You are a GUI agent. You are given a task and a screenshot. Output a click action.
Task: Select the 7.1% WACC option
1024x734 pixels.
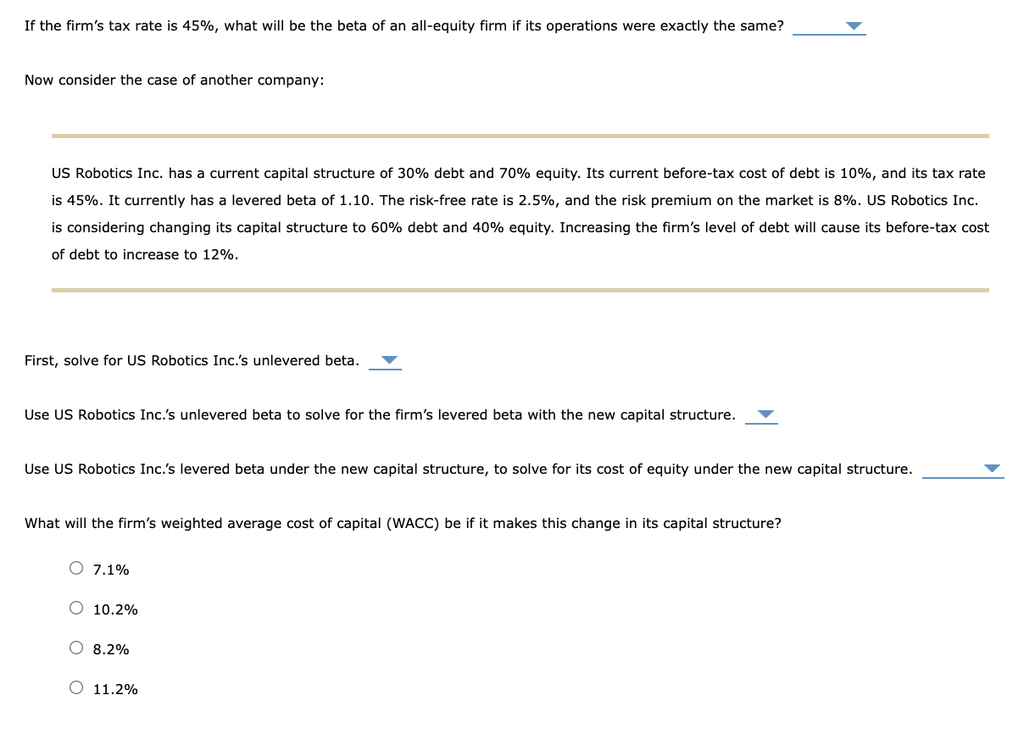[76, 567]
